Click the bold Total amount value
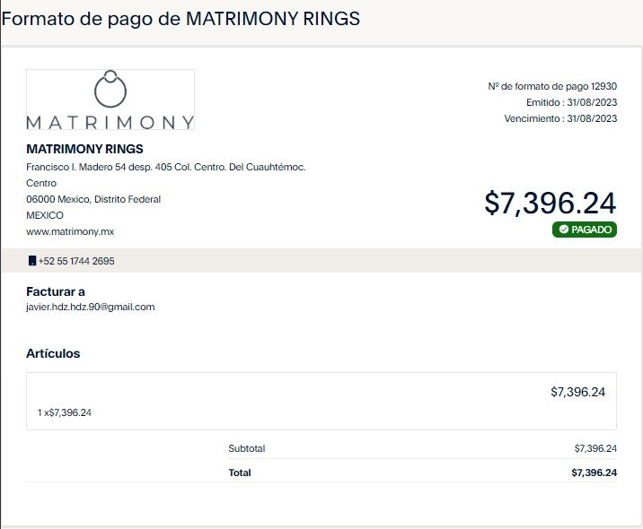Image resolution: width=643 pixels, height=529 pixels. (595, 473)
